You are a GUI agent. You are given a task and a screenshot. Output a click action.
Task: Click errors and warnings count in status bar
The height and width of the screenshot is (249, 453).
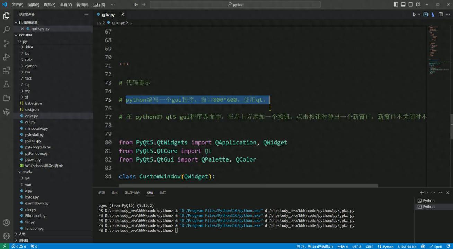point(19,247)
